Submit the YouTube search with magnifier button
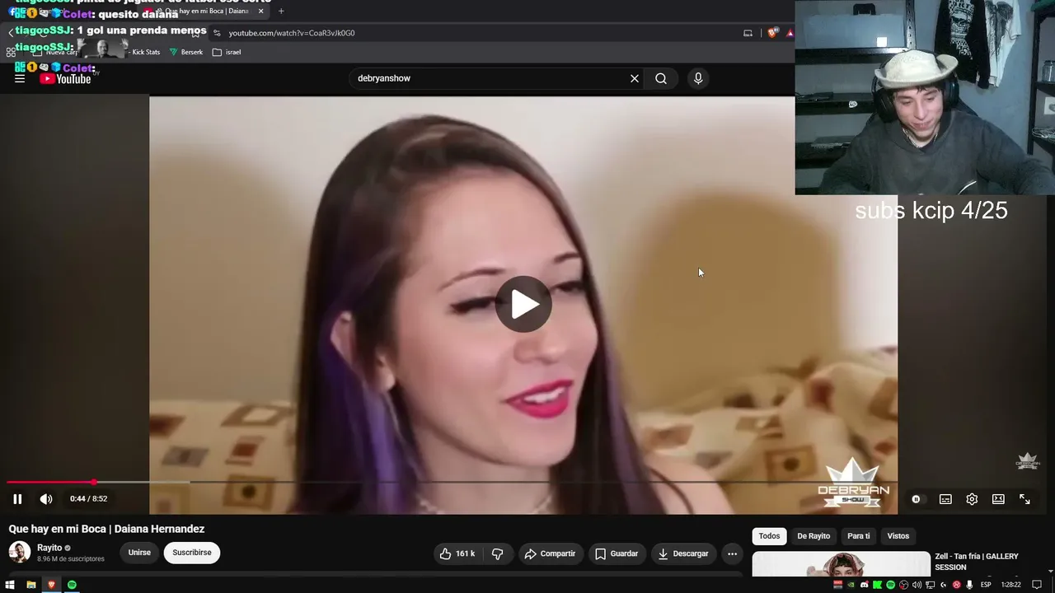The width and height of the screenshot is (1055, 593). 661,78
